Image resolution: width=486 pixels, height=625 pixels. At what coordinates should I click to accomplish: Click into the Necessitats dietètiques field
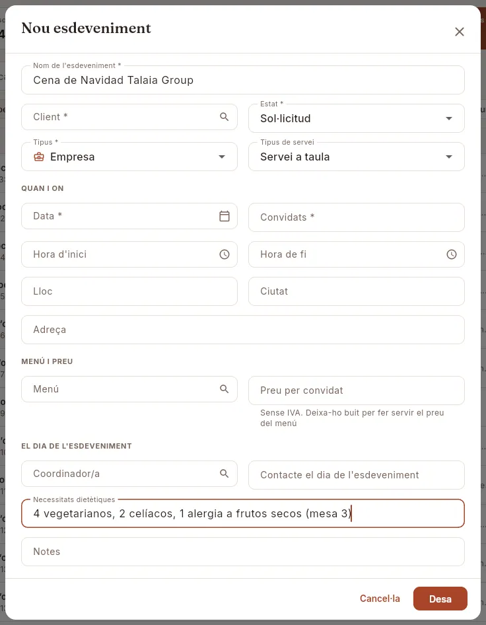click(x=243, y=513)
